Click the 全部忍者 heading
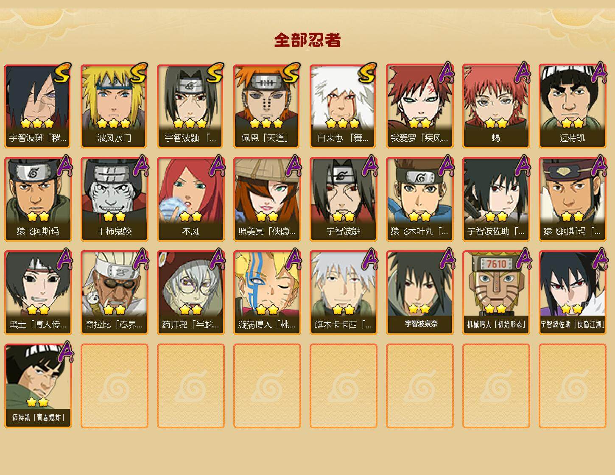 click(x=307, y=40)
